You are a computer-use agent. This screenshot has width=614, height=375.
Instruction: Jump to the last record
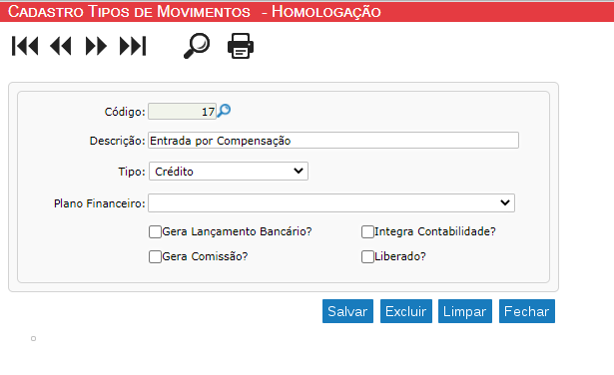[133, 46]
